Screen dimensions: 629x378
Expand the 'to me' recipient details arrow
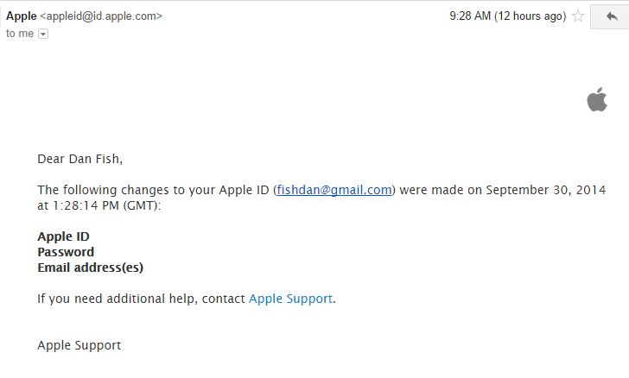pos(43,34)
